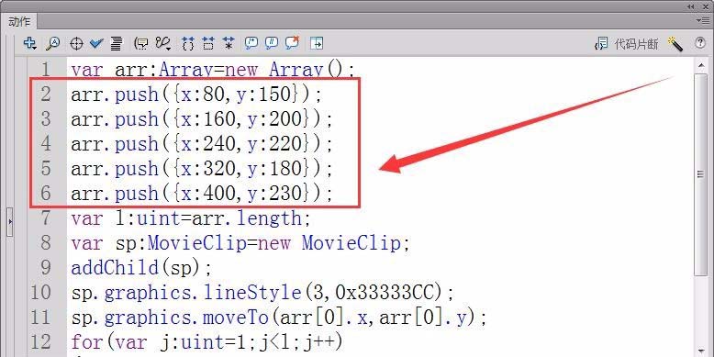Click line number 1 in gutter
Viewport: 714px width, 357px height.
(46, 70)
